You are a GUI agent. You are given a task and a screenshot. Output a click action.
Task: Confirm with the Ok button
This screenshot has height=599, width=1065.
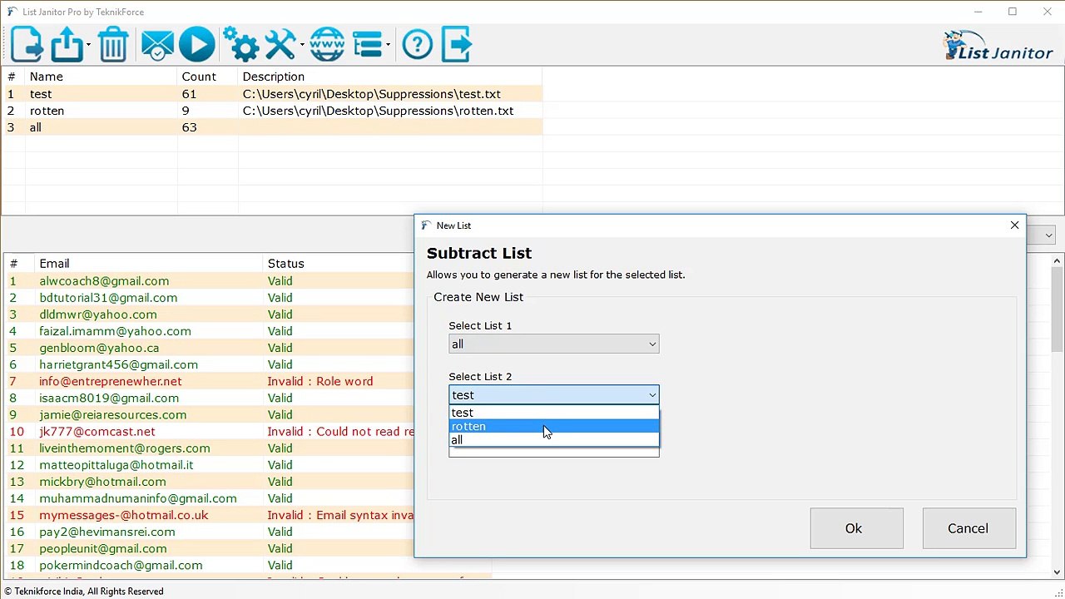coord(856,528)
